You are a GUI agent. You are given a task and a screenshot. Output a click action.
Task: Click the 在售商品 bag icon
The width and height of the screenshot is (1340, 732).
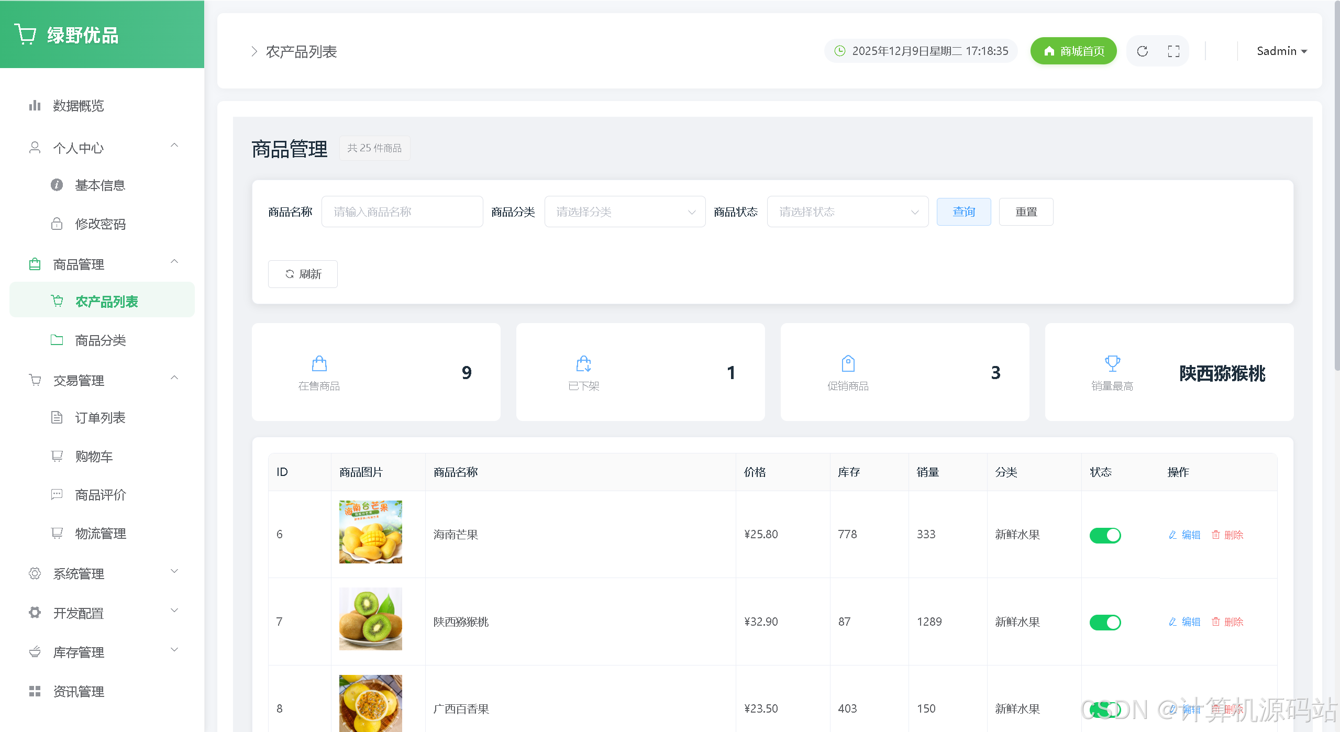tap(319, 363)
